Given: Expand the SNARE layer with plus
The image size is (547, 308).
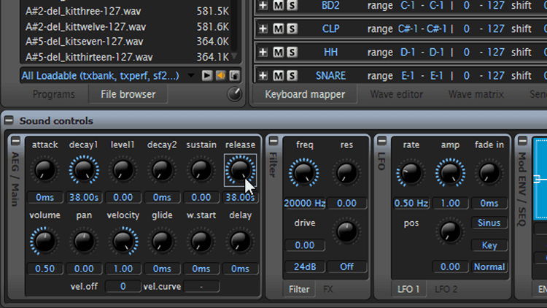Looking at the screenshot, I should point(263,75).
